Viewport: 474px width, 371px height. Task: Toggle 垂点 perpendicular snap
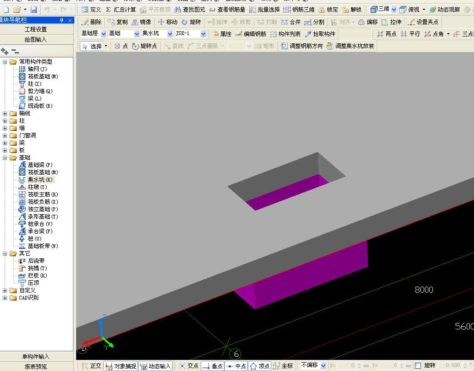(212, 366)
